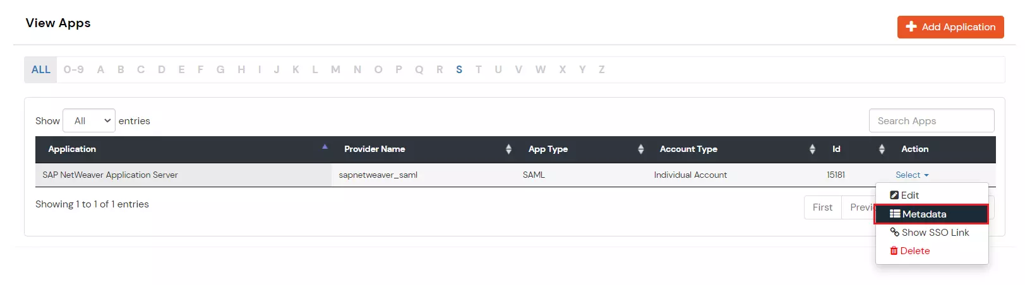Choose Delete from the action menu
Viewport: 1025px width, 285px height.
coord(932,251)
